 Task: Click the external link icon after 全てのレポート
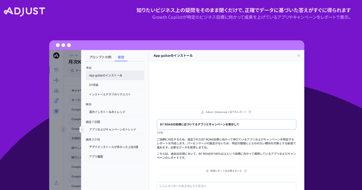pyautogui.click(x=250, y=112)
